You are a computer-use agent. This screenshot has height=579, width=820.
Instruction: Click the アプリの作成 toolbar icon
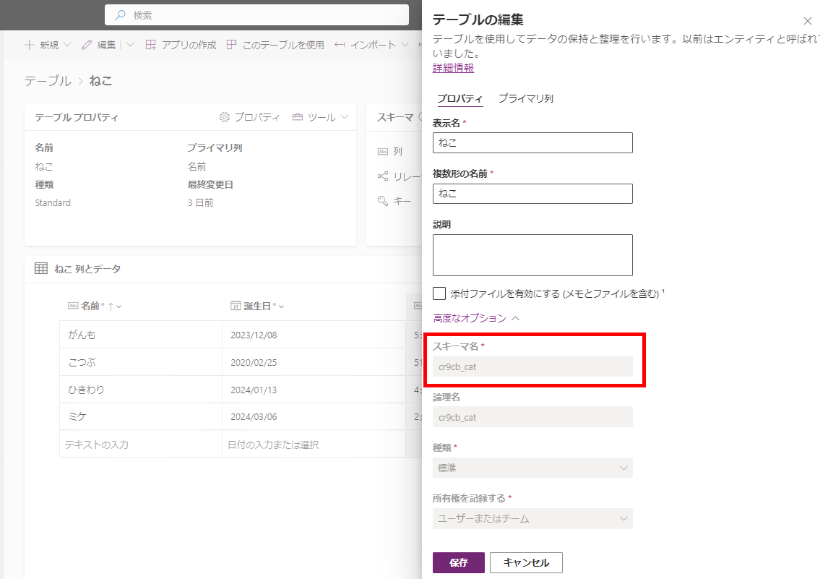150,45
